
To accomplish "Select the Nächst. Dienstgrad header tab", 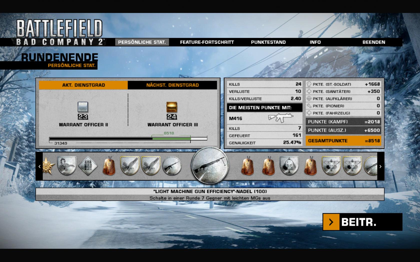I will click(172, 85).
